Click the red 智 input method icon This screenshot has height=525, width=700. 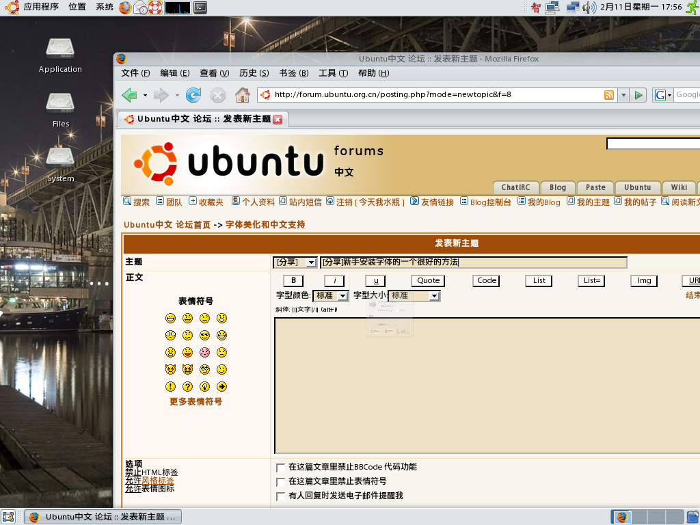536,7
